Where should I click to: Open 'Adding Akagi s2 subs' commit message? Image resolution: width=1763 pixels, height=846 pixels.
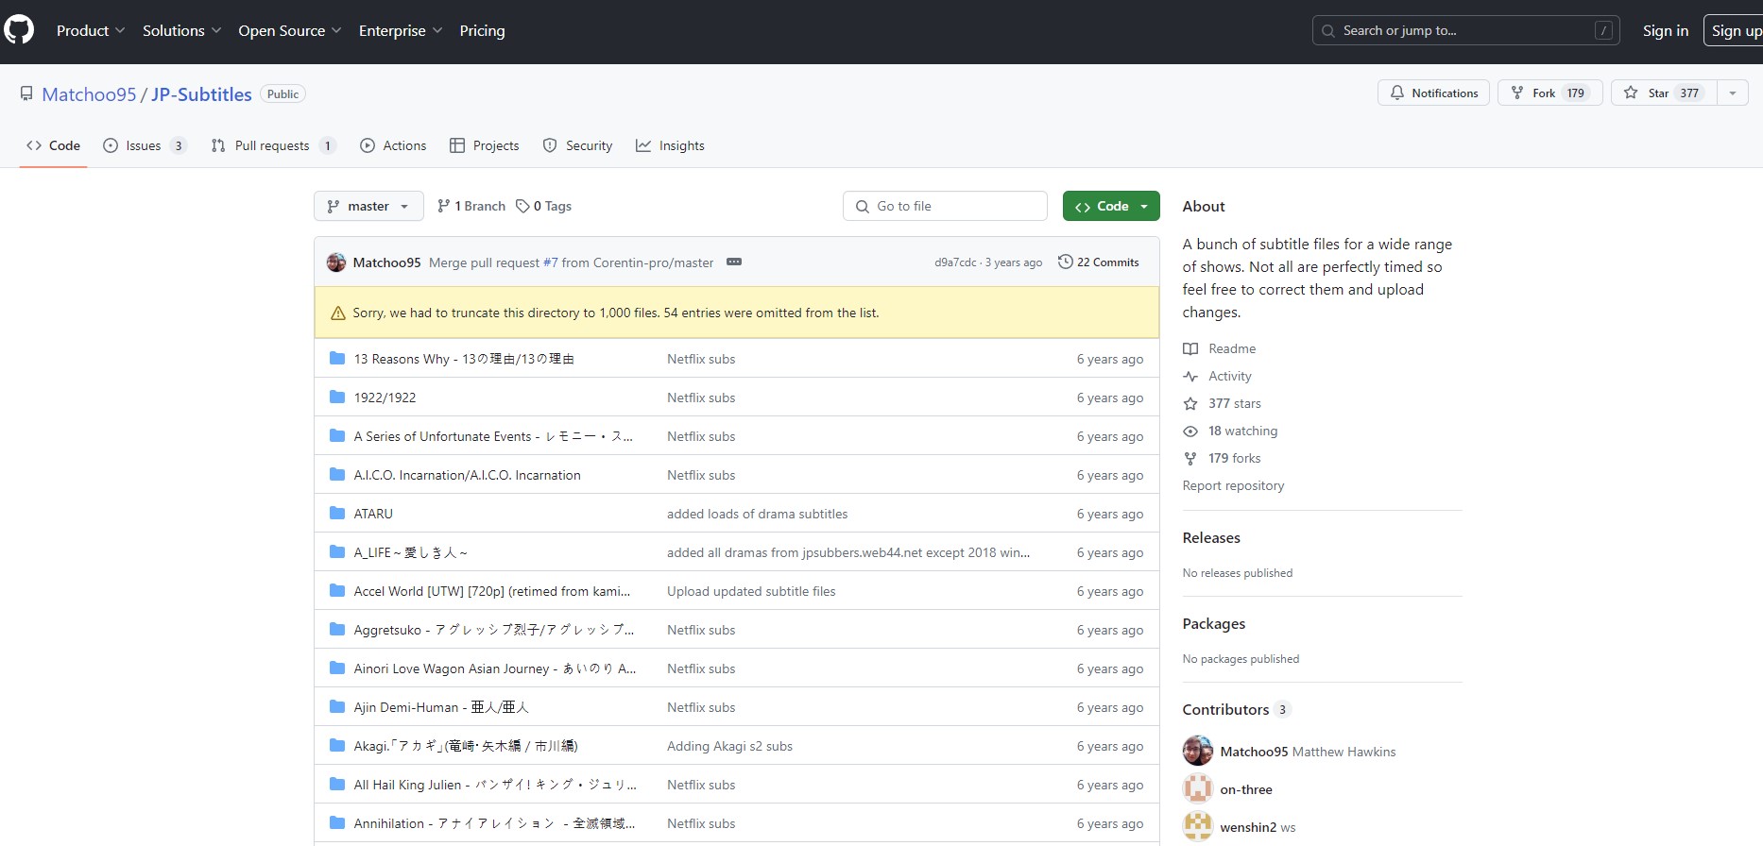[729, 746]
